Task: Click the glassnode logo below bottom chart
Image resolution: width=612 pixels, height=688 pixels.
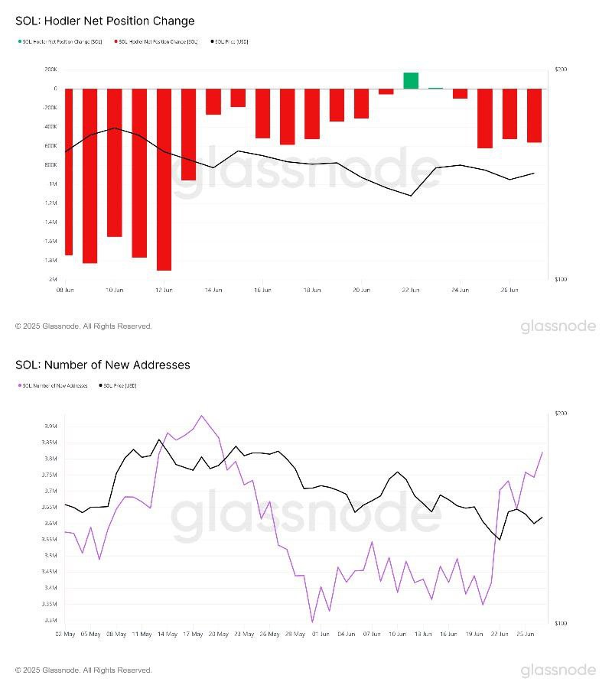Action: [x=558, y=670]
